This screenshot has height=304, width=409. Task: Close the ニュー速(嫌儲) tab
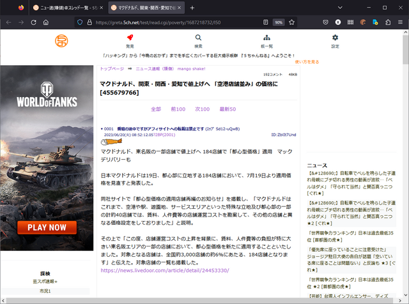pyautogui.click(x=102, y=8)
